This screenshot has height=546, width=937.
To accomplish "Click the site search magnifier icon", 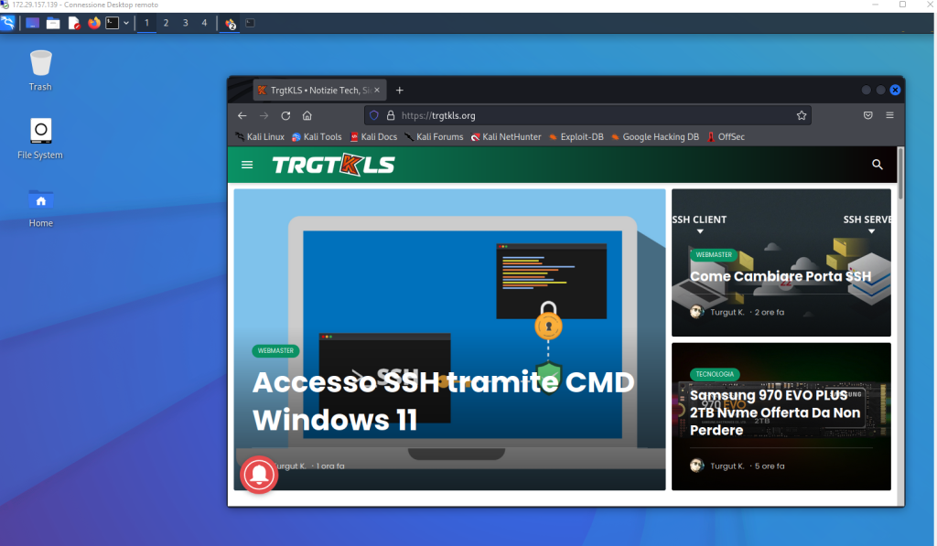I will pos(878,165).
